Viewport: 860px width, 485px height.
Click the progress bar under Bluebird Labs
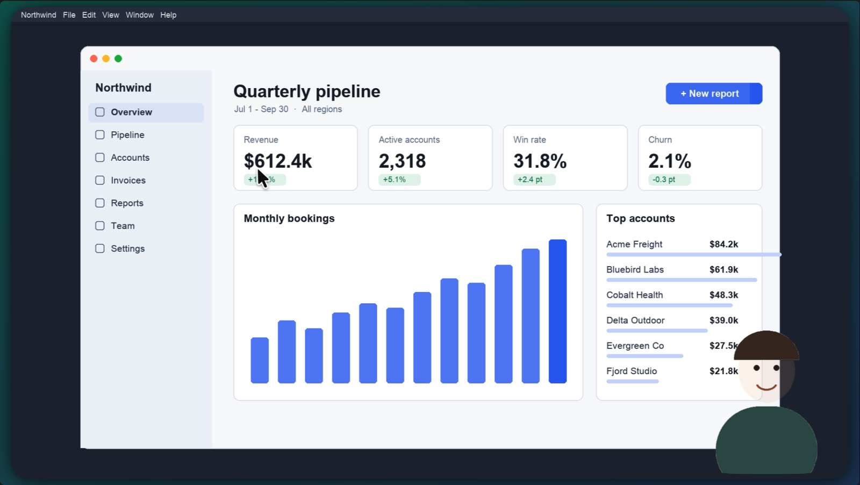click(x=682, y=280)
